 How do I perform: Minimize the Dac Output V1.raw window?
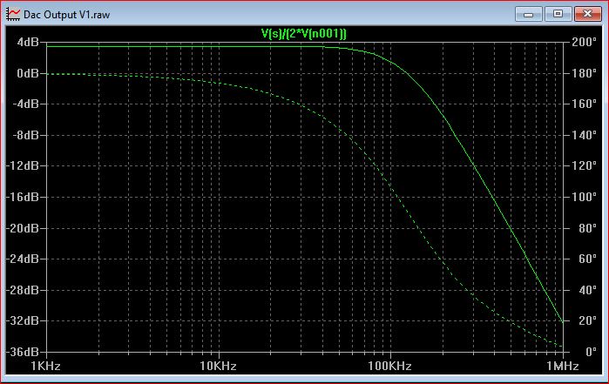tap(528, 14)
